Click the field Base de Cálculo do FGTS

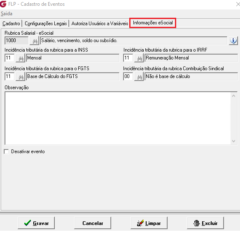pyautogui.click(x=73, y=76)
